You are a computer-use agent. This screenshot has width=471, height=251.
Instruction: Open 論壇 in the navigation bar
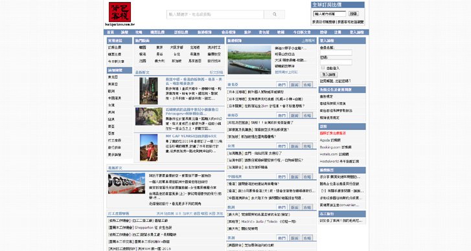pos(124,32)
